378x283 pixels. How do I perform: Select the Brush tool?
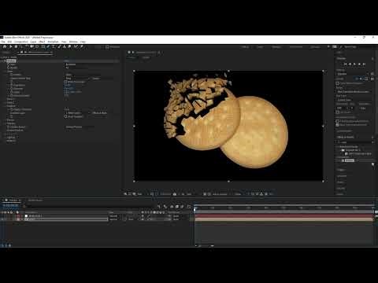pos(59,46)
